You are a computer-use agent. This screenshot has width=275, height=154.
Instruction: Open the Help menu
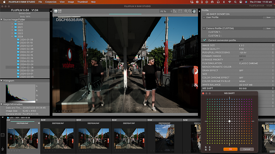coord(93,2)
